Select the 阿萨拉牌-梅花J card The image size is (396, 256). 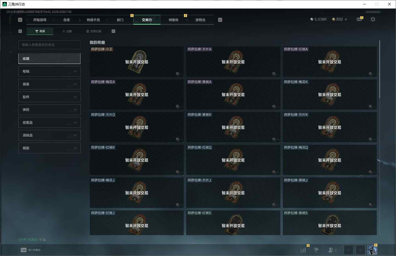click(x=137, y=193)
